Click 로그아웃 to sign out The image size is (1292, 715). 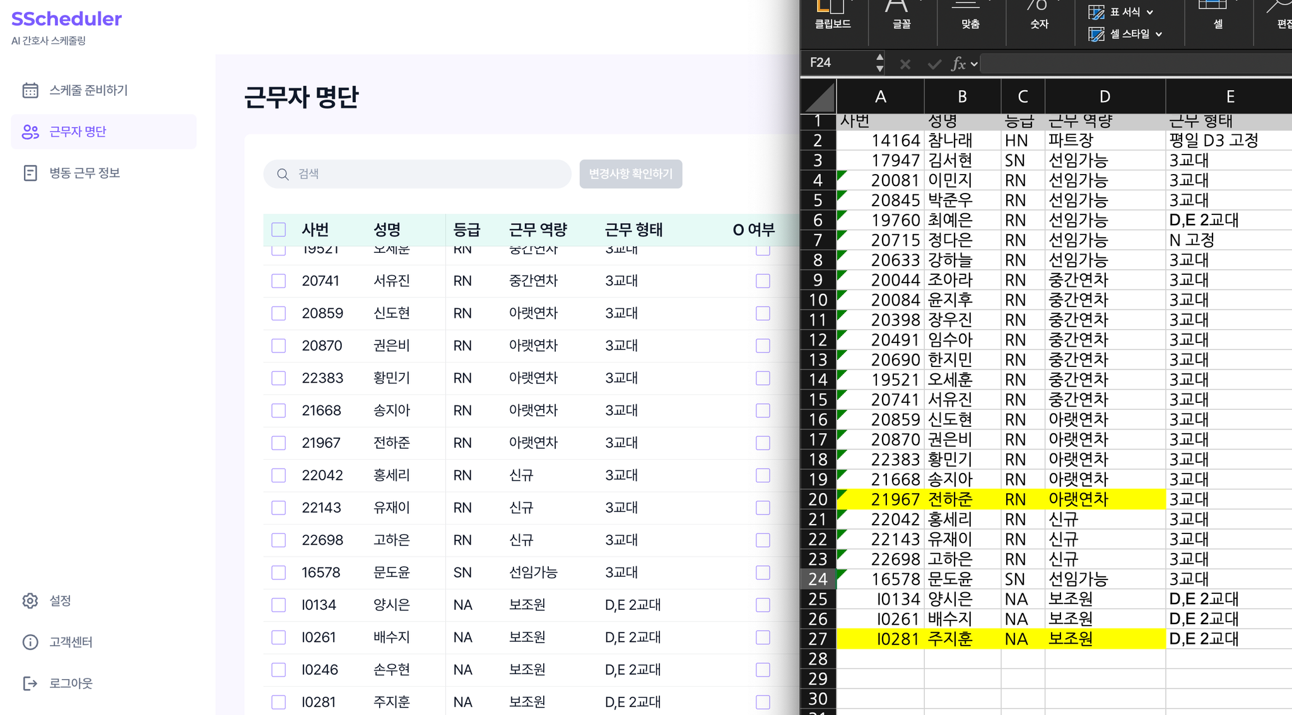click(x=71, y=683)
